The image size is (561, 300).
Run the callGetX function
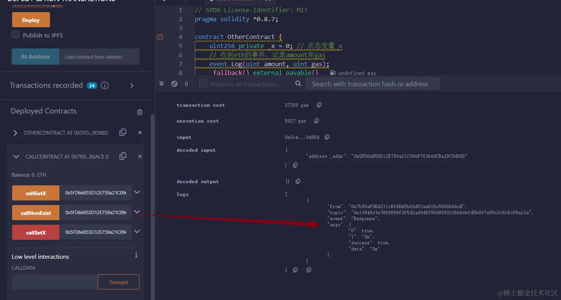pyautogui.click(x=36, y=193)
